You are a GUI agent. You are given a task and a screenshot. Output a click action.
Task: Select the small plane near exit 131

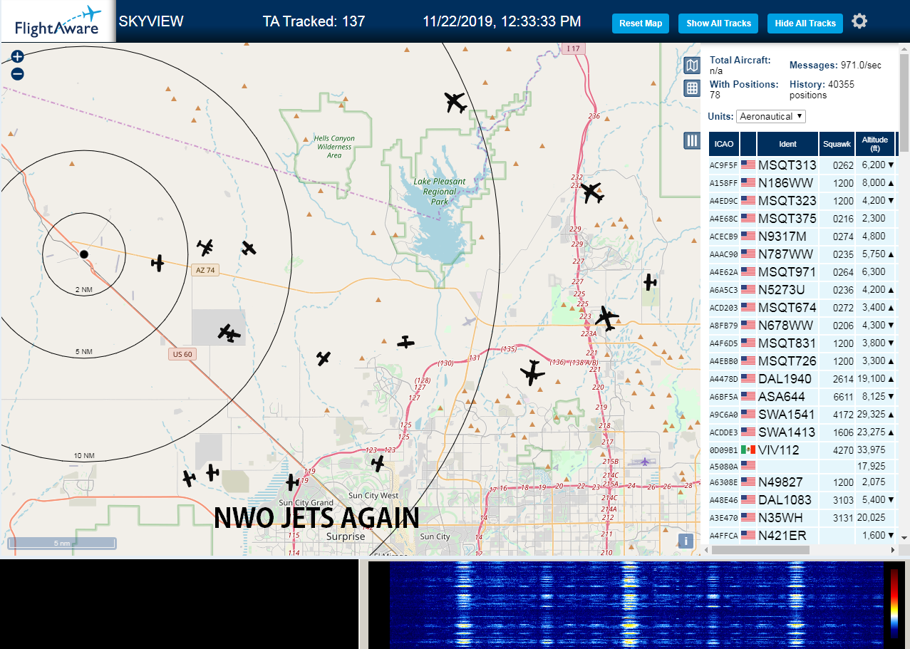pos(406,342)
